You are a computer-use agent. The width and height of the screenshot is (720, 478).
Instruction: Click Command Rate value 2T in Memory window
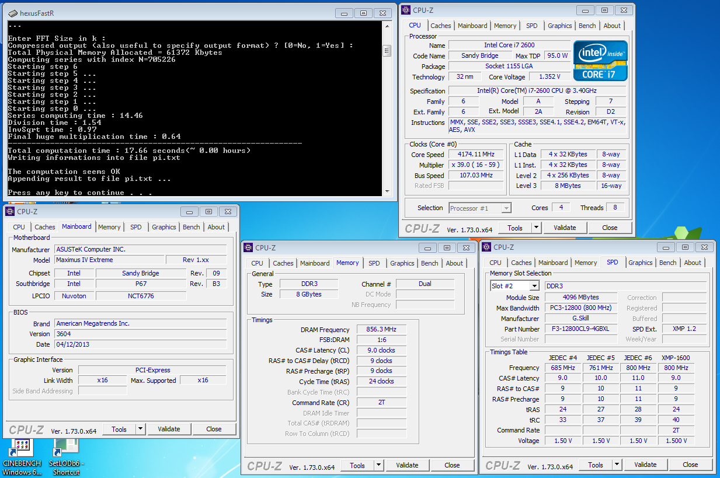pyautogui.click(x=381, y=403)
